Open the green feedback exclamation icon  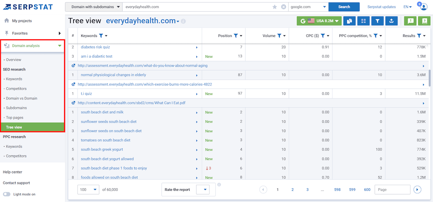(410, 21)
